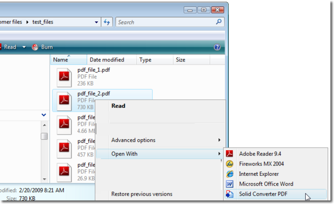Sort by the Date modified column header
The width and height of the screenshot is (335, 205).
(111, 59)
